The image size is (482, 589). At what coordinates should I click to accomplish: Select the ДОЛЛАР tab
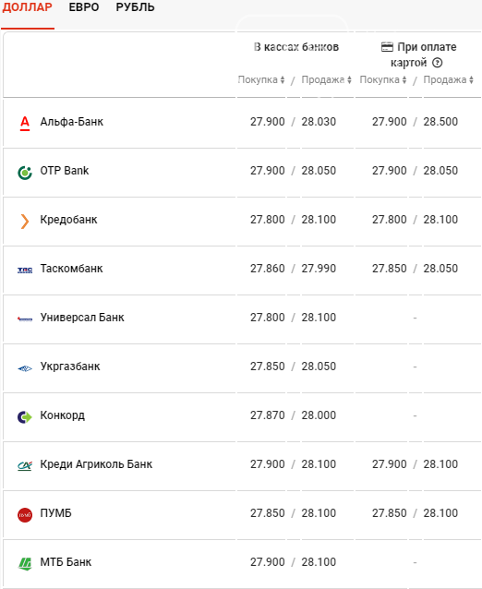pos(27,7)
